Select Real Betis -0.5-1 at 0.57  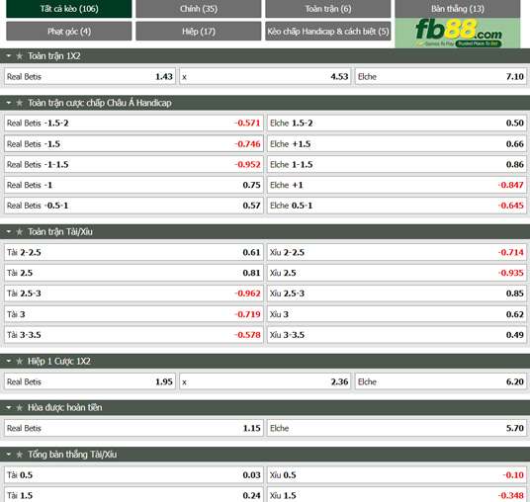(x=133, y=206)
